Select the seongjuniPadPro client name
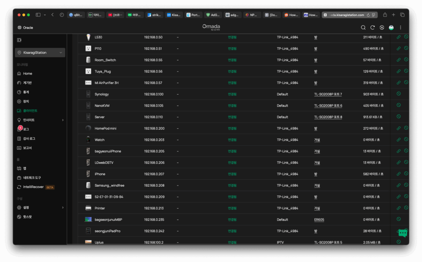 click(108, 231)
